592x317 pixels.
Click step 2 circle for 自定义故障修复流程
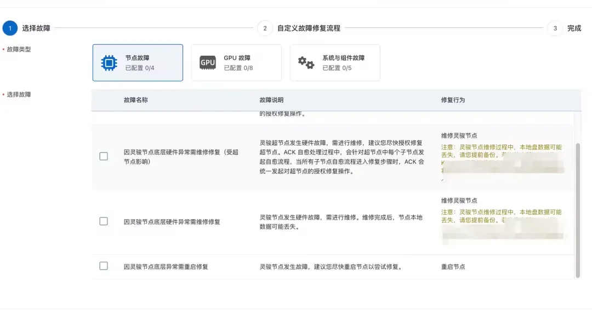point(265,28)
